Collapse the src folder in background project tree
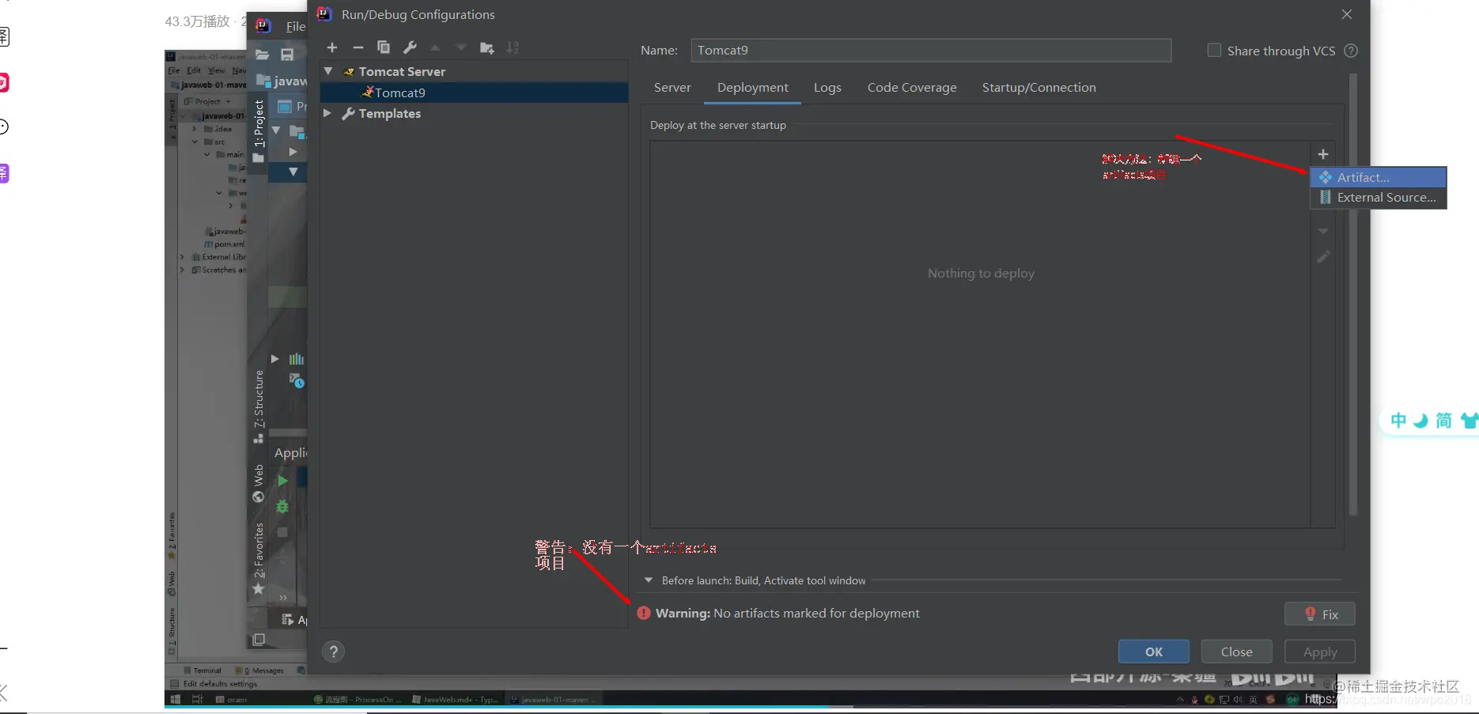The width and height of the screenshot is (1479, 714). (x=195, y=142)
